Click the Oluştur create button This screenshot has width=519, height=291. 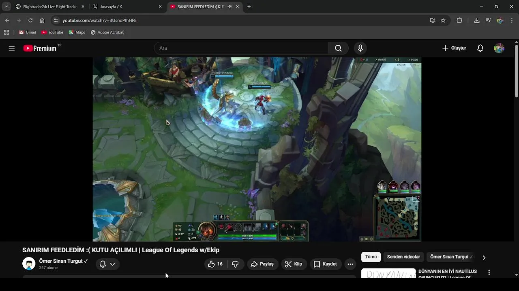coord(454,48)
